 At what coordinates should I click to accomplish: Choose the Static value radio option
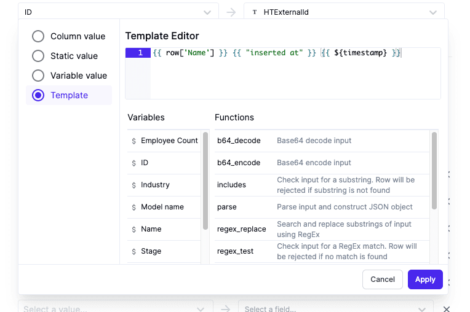tap(38, 56)
